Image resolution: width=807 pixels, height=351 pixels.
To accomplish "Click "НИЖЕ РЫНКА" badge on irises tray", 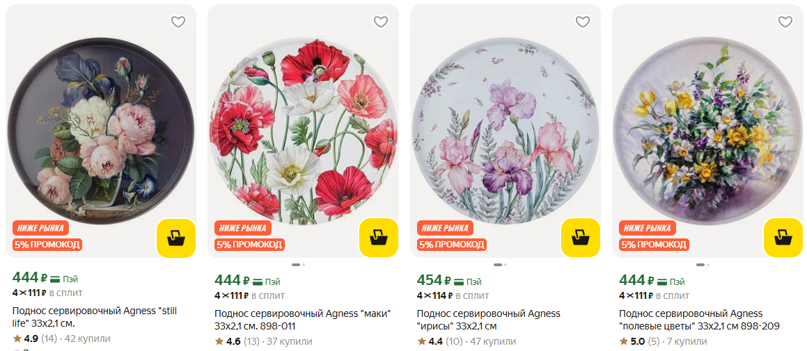I will 445,228.
